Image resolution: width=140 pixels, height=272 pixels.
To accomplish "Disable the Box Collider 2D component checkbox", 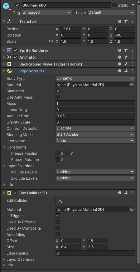I will click(15, 193).
